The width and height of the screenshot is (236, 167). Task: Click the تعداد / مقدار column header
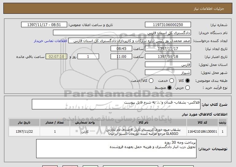coord(55,123)
